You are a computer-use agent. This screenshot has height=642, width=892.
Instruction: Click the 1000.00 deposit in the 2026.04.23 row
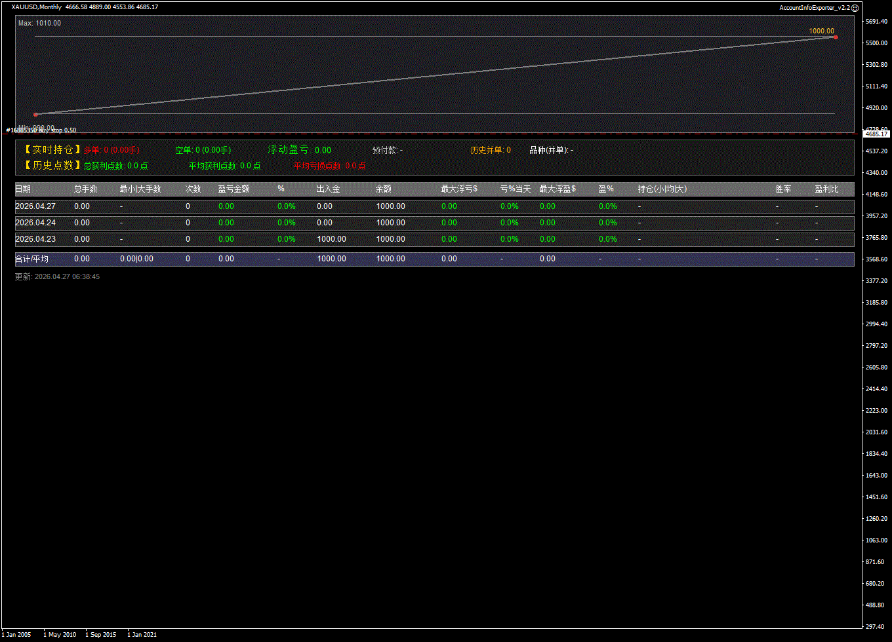click(331, 239)
